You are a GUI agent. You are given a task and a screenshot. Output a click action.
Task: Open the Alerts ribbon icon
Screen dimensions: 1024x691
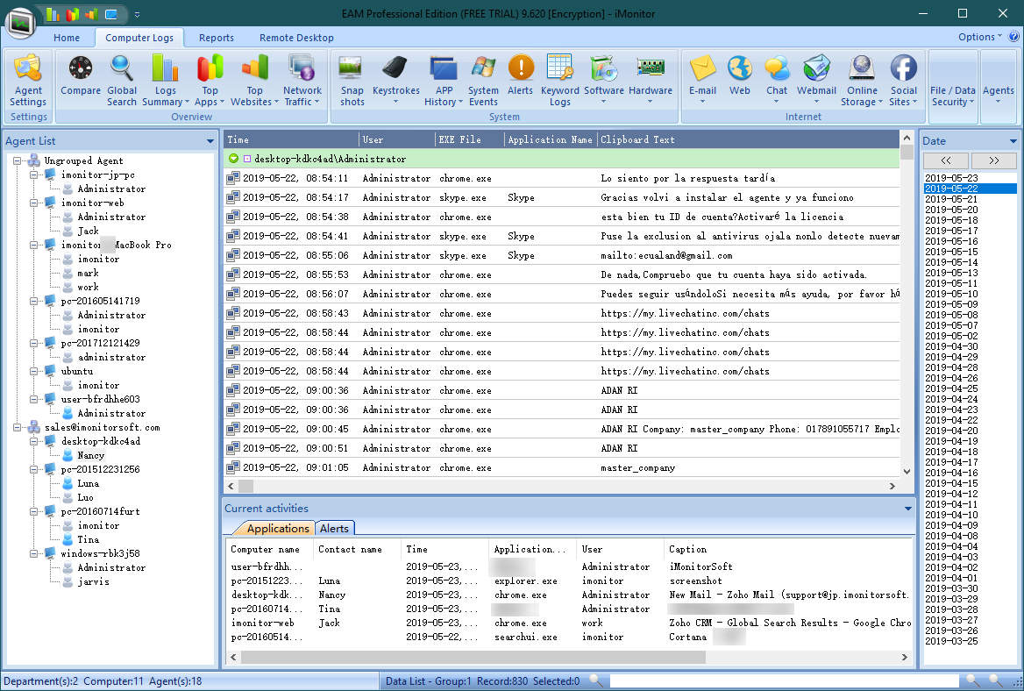(521, 75)
